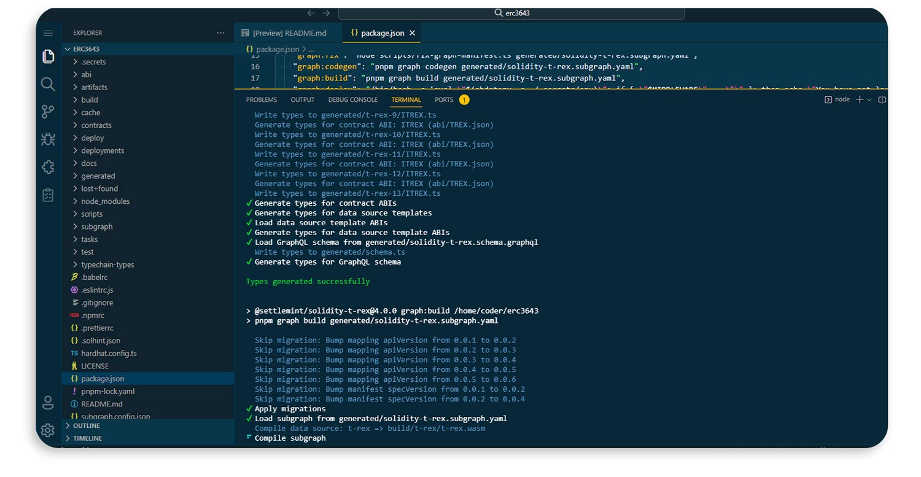
Task: Open the Testing checklist view
Action: point(47,194)
